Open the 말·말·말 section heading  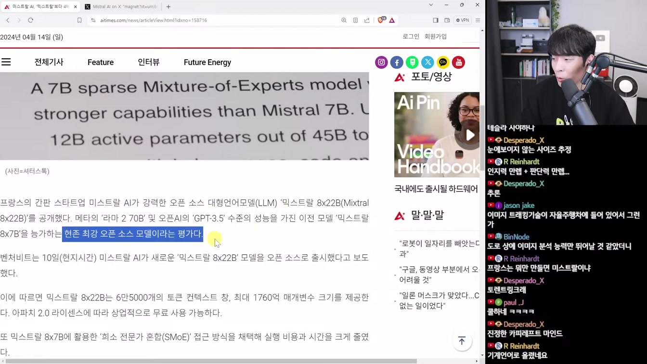click(x=427, y=215)
